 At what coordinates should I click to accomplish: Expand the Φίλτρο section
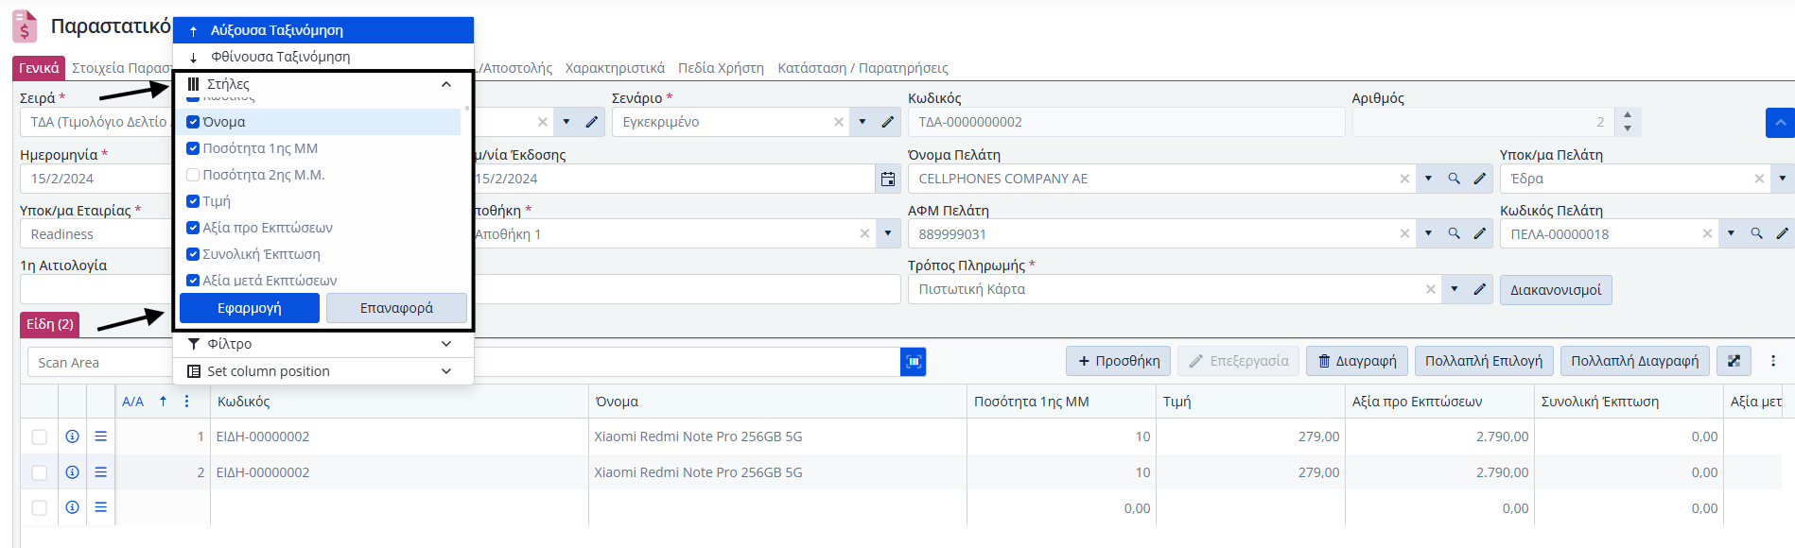446,344
